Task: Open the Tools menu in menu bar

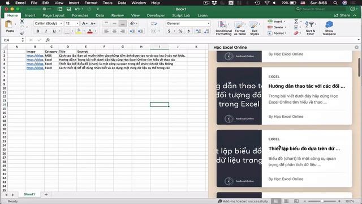Action: pos(107,3)
